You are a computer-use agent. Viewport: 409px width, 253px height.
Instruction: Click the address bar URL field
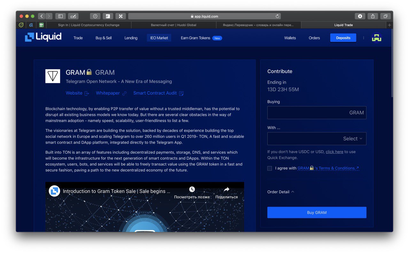204,16
